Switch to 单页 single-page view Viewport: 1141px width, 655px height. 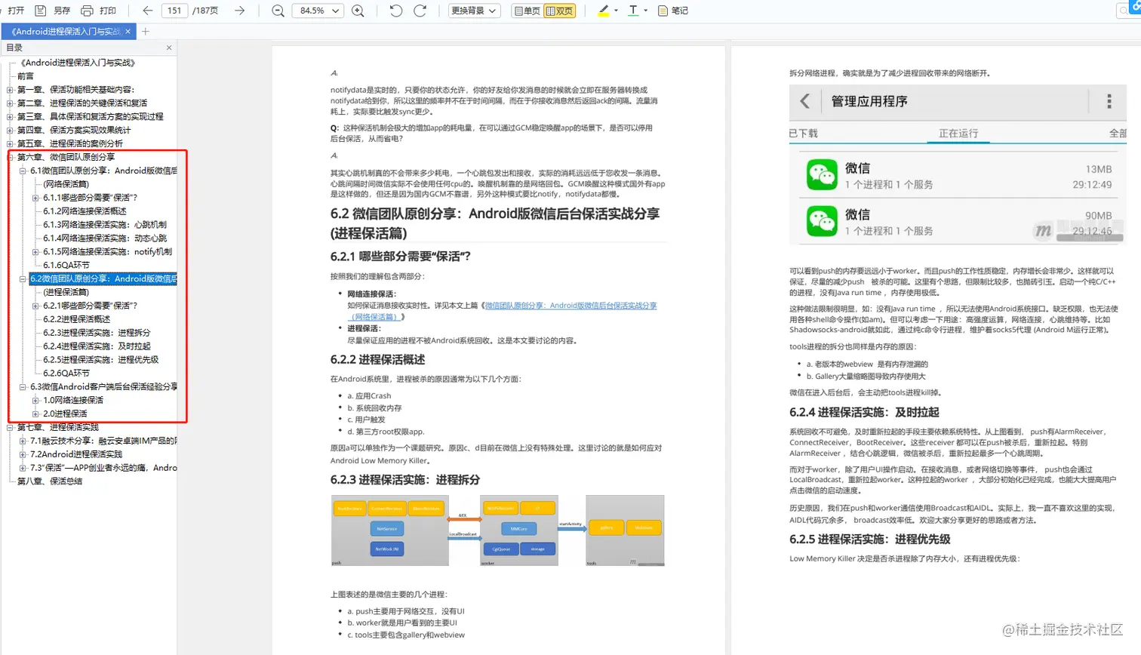coord(527,11)
